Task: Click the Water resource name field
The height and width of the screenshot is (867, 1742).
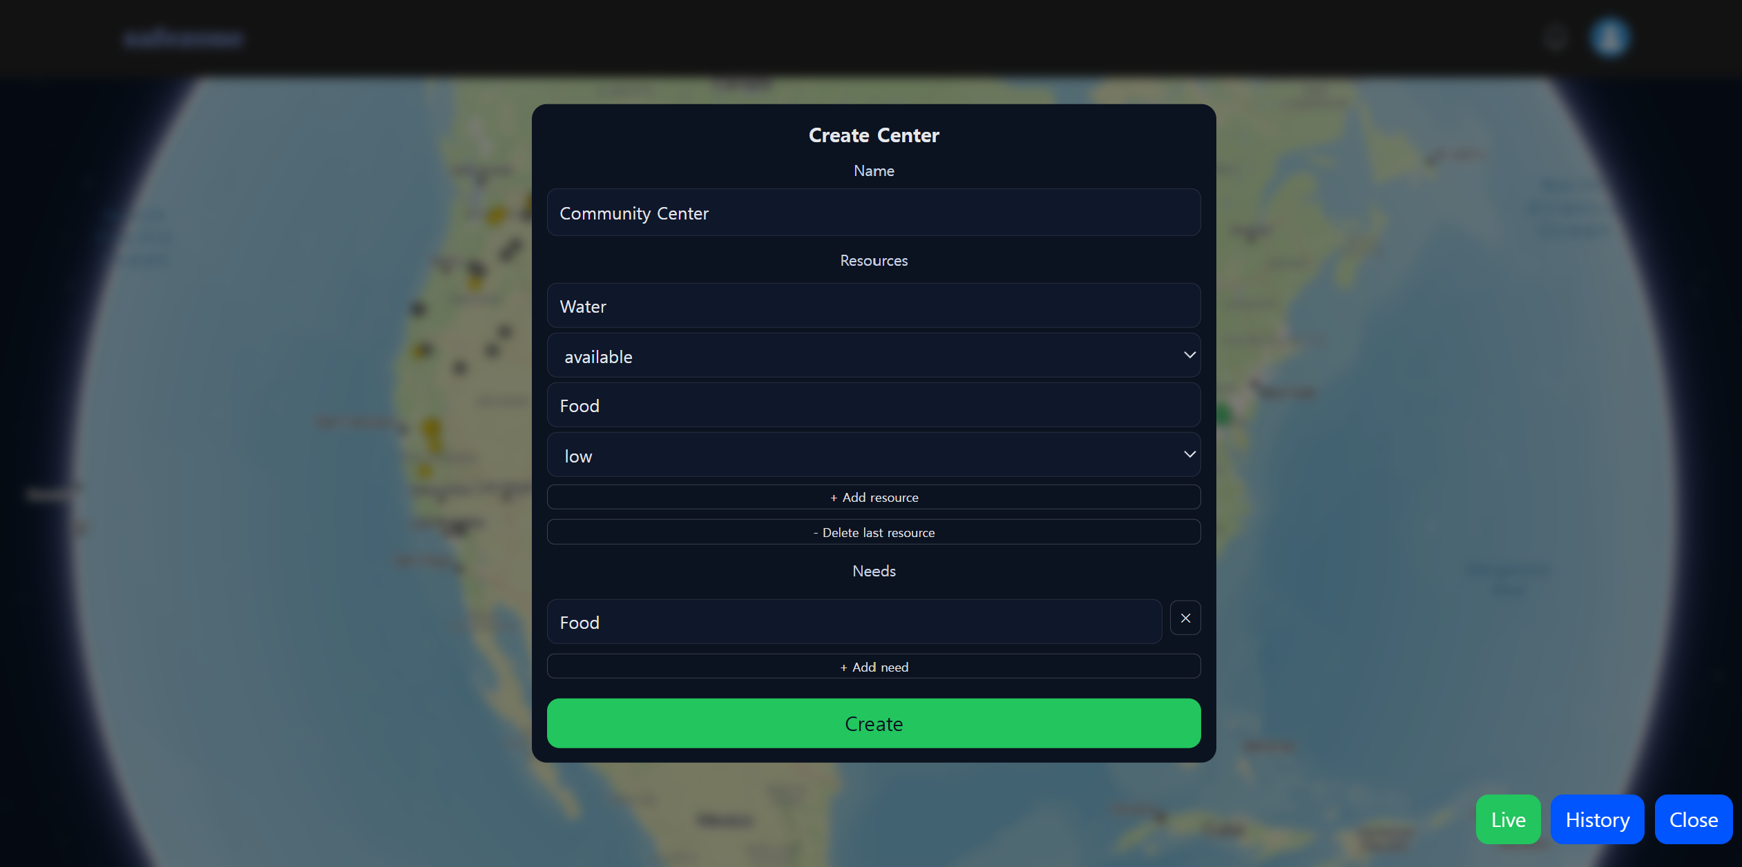Action: [x=873, y=306]
